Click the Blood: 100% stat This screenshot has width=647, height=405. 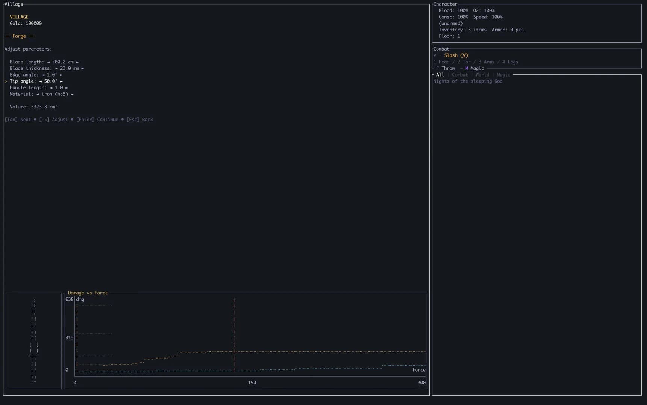454,10
